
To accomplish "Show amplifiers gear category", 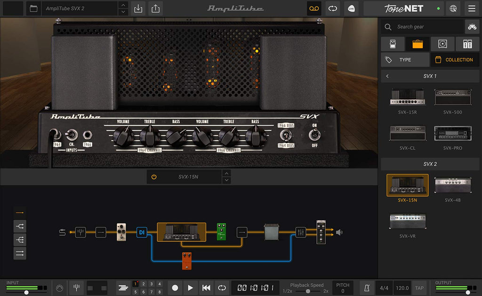I will coord(418,44).
